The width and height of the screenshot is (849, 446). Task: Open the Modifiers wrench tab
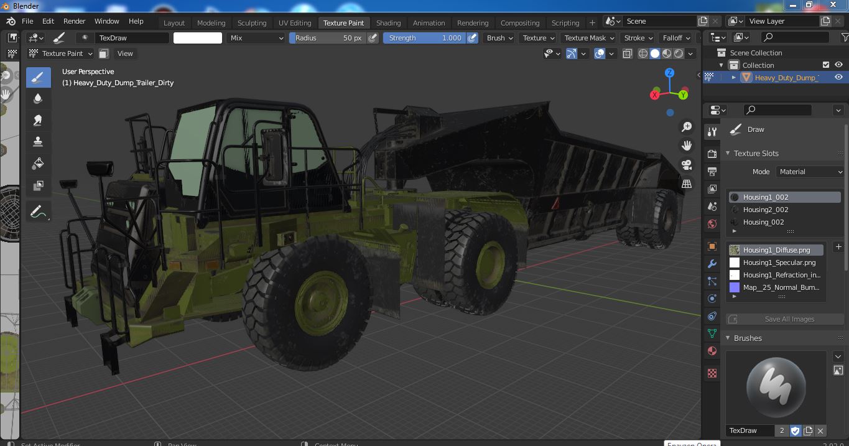[712, 264]
